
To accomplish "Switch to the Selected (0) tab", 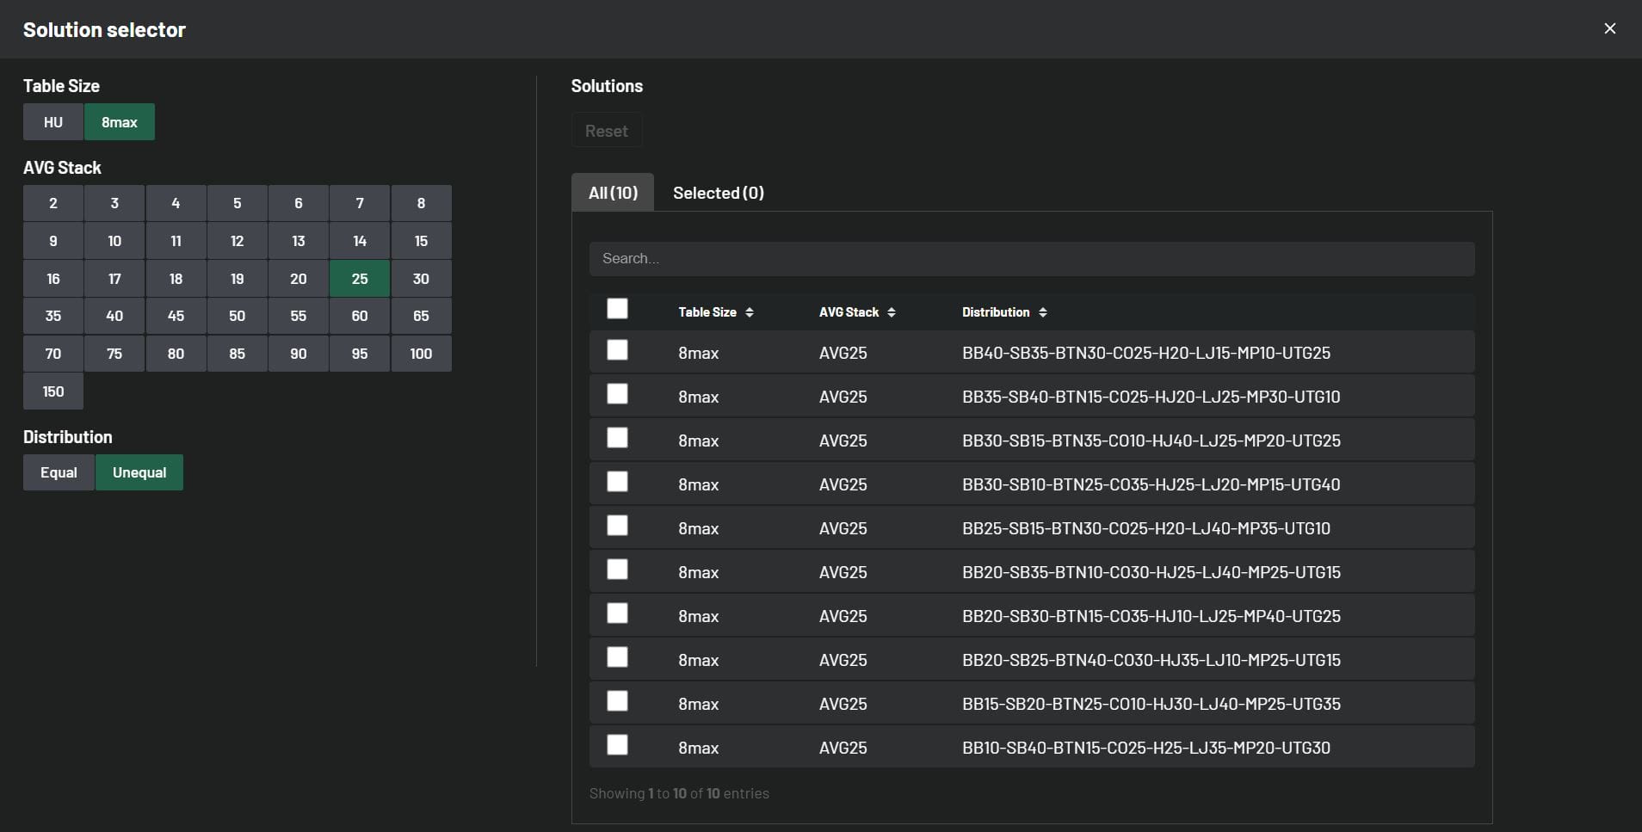I will click(x=718, y=193).
